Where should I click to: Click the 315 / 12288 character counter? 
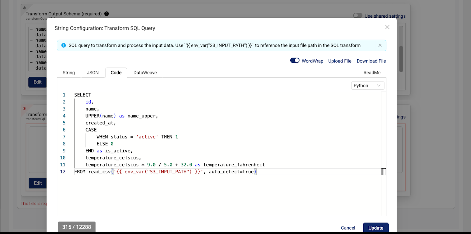point(77,227)
